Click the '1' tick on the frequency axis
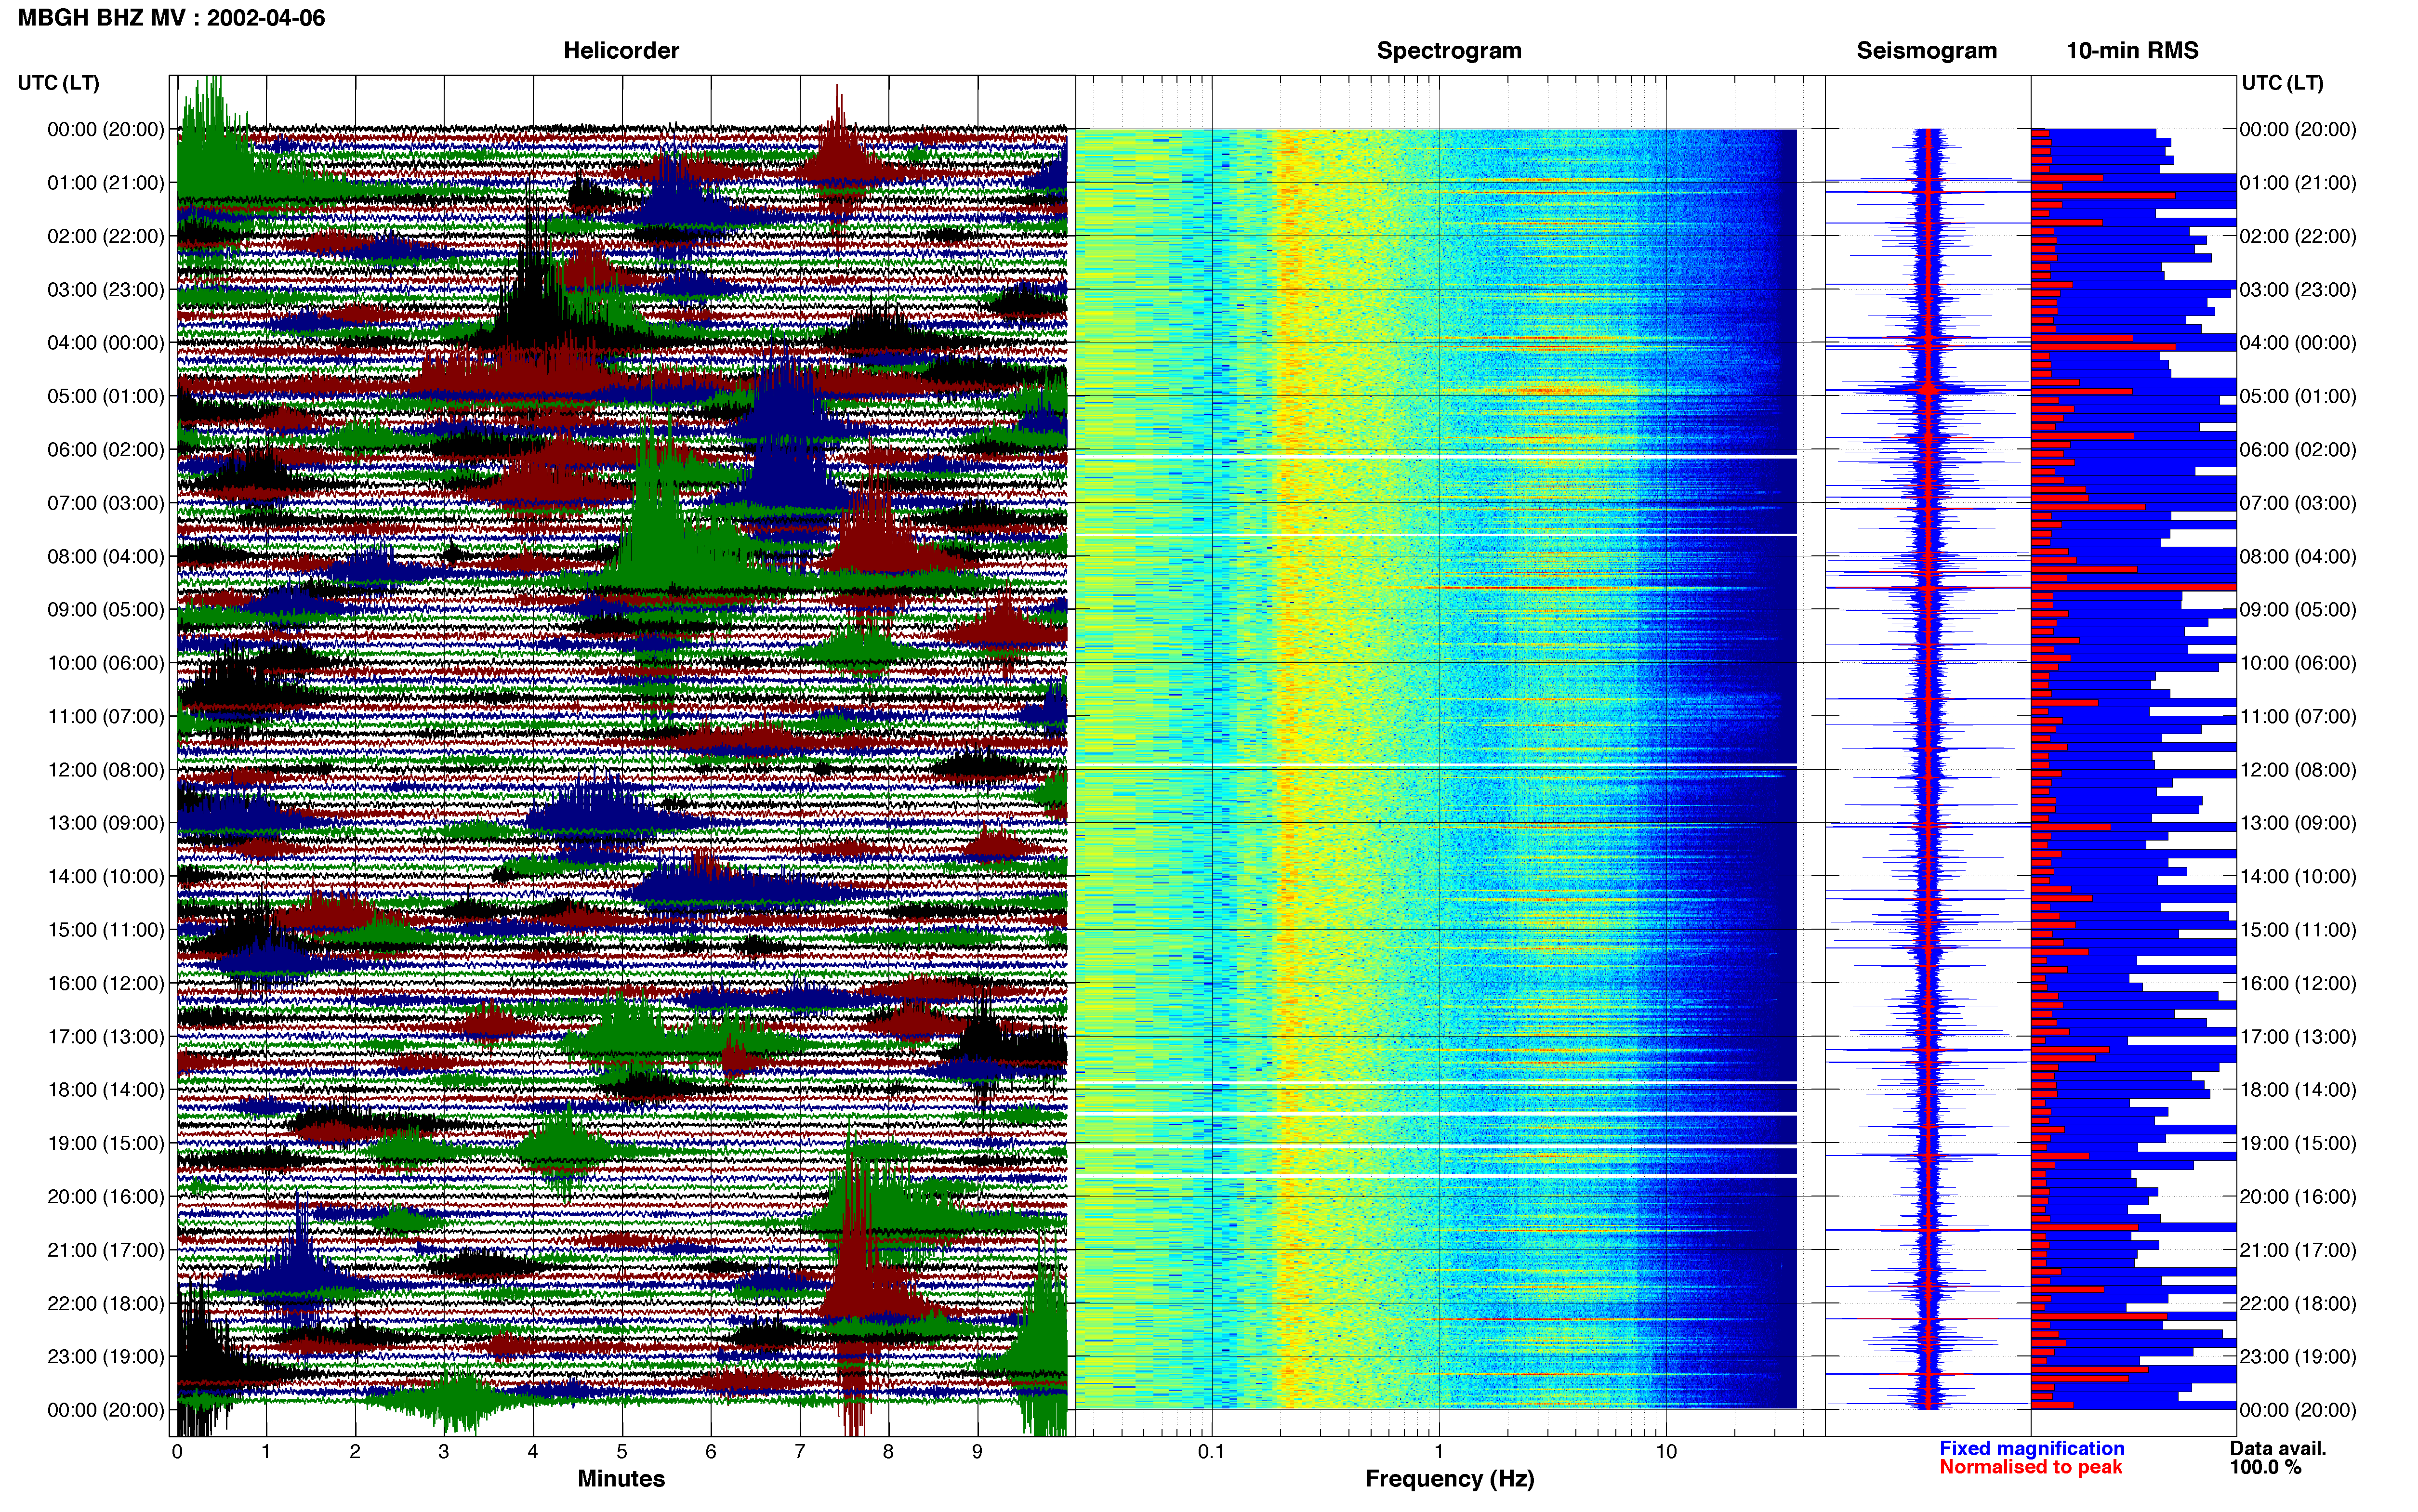 pos(1439,1452)
